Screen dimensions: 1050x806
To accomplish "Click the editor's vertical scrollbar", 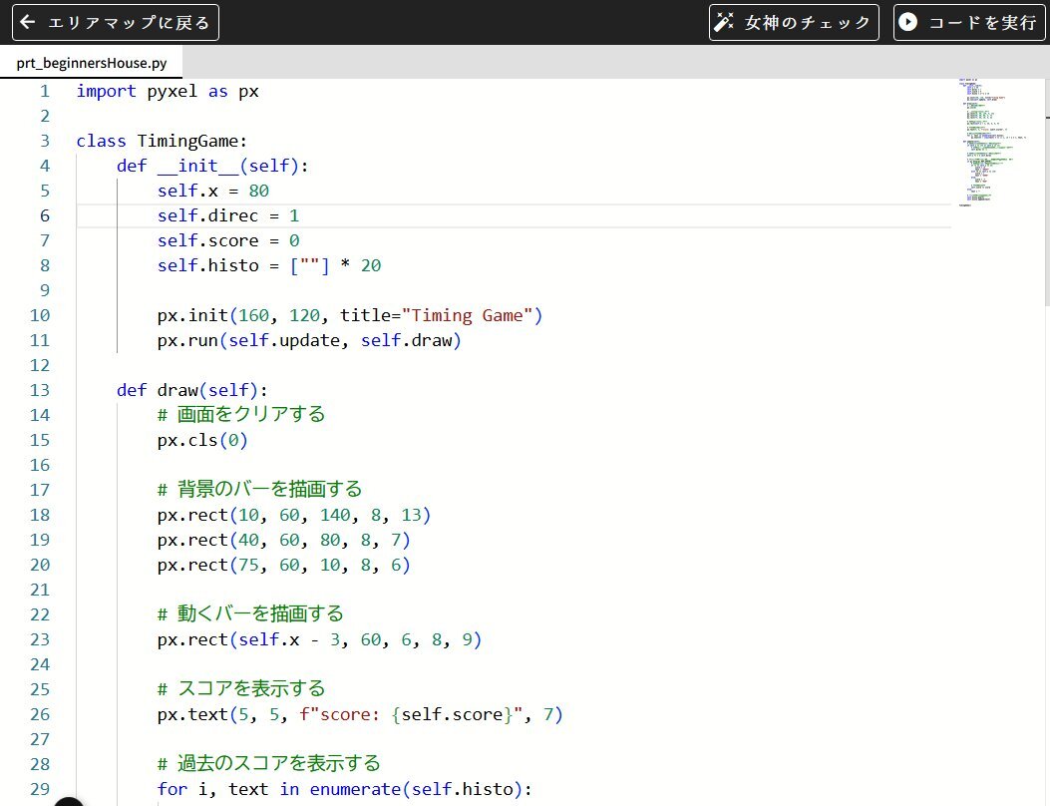I will 1044,200.
